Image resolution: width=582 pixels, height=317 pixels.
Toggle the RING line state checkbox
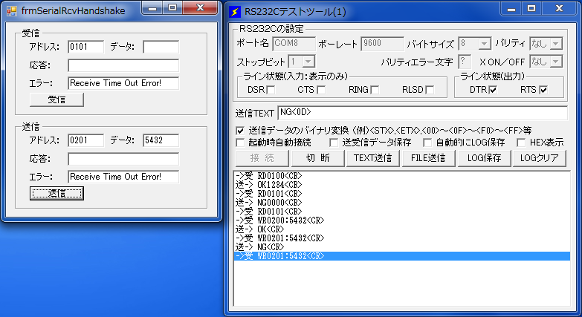click(375, 90)
